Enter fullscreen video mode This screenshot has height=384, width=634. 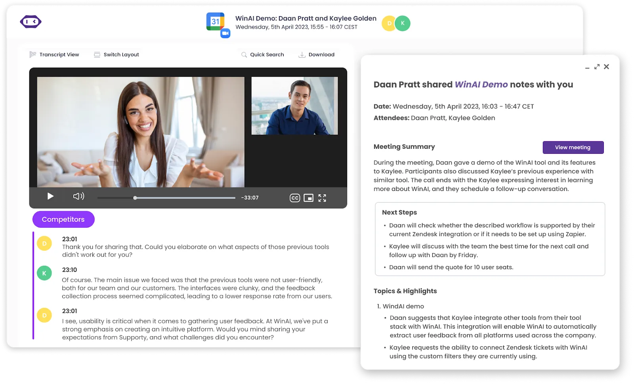click(x=322, y=198)
